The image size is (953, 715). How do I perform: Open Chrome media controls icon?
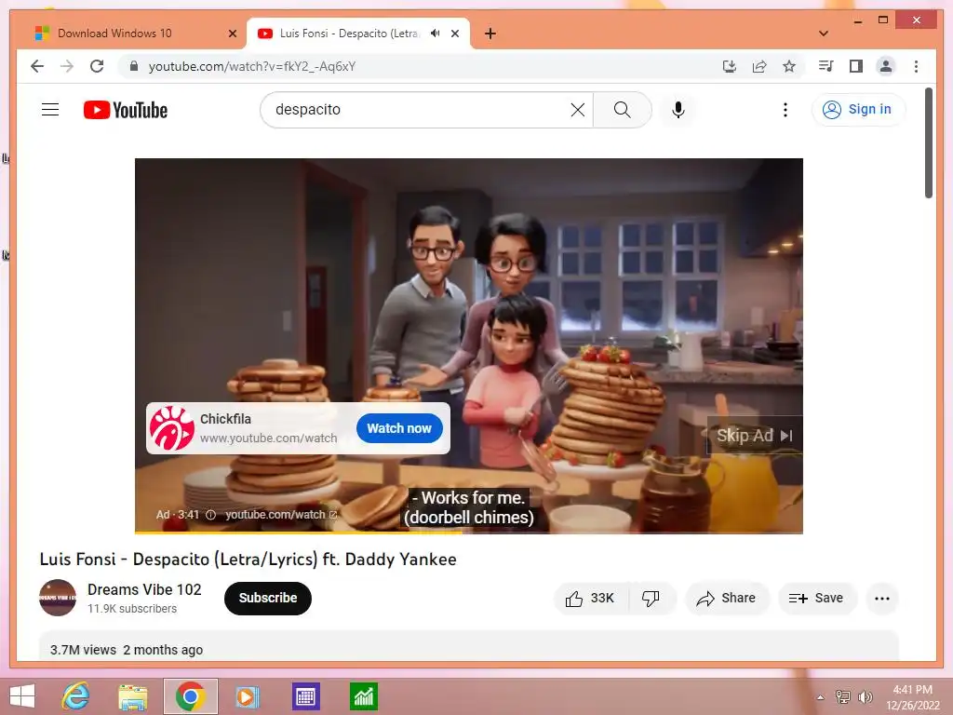tap(826, 66)
